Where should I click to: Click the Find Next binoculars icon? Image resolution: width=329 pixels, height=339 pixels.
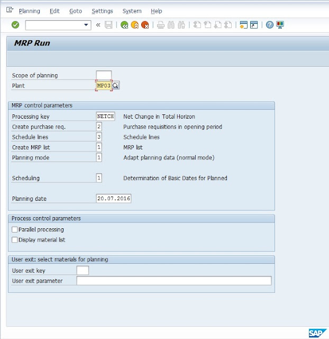click(181, 25)
